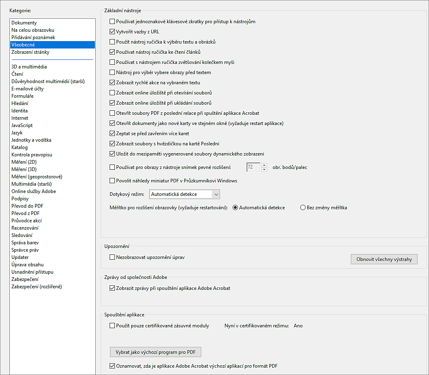This screenshot has width=429, height=375.
Task: Select 'Správa barev' category
Action: pyautogui.click(x=53, y=243)
